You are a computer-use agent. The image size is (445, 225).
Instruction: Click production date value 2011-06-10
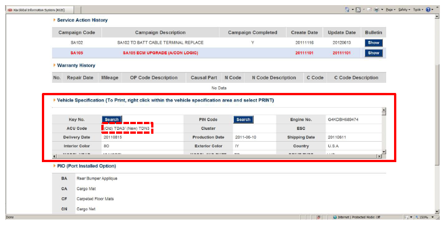pyautogui.click(x=246, y=137)
